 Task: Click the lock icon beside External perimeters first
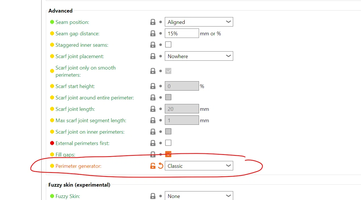(153, 143)
